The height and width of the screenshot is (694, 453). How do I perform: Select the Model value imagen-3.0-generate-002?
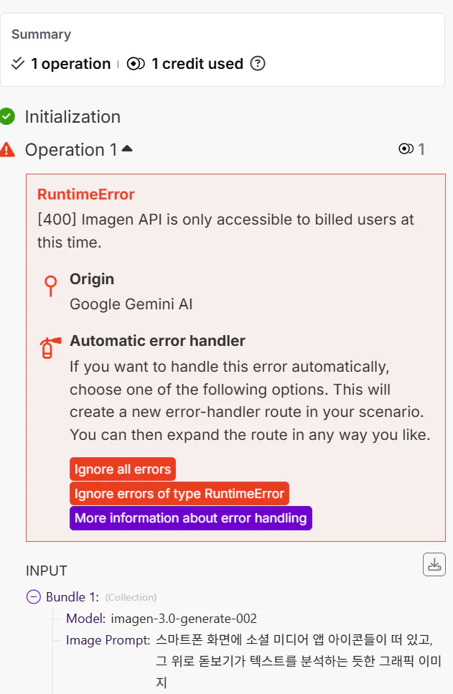(184, 619)
